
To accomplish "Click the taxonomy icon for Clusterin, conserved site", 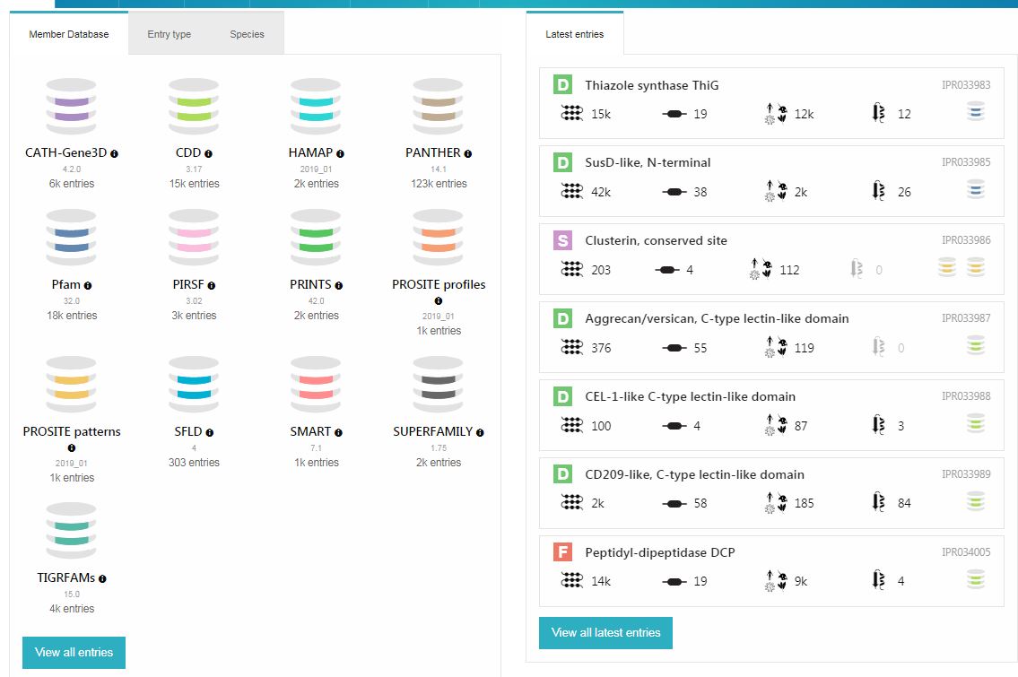I will pos(761,269).
